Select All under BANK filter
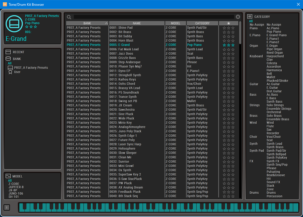This screenshot has height=217, width=303. click(x=10, y=63)
